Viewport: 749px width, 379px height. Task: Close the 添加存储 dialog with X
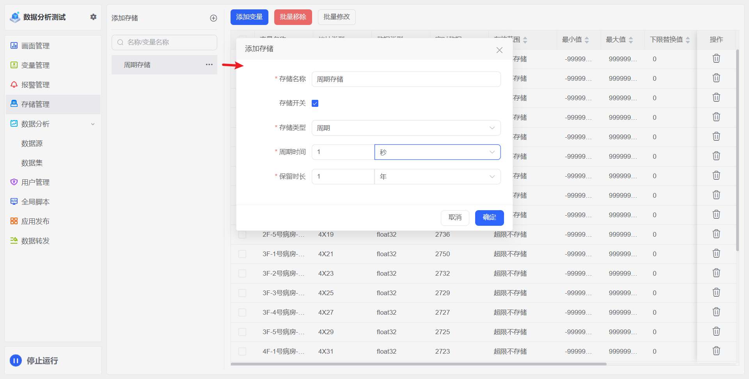click(x=499, y=50)
